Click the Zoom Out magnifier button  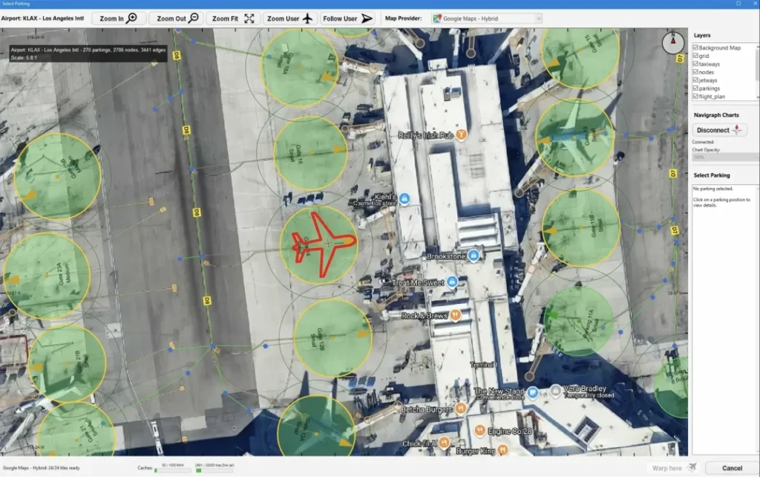[175, 19]
